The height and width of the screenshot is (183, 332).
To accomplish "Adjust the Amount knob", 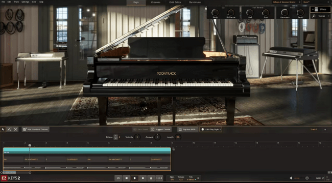I will (x=157, y=137).
